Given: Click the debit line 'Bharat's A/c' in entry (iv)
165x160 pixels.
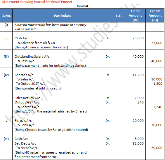Looking at the screenshot, I should tap(24, 75).
